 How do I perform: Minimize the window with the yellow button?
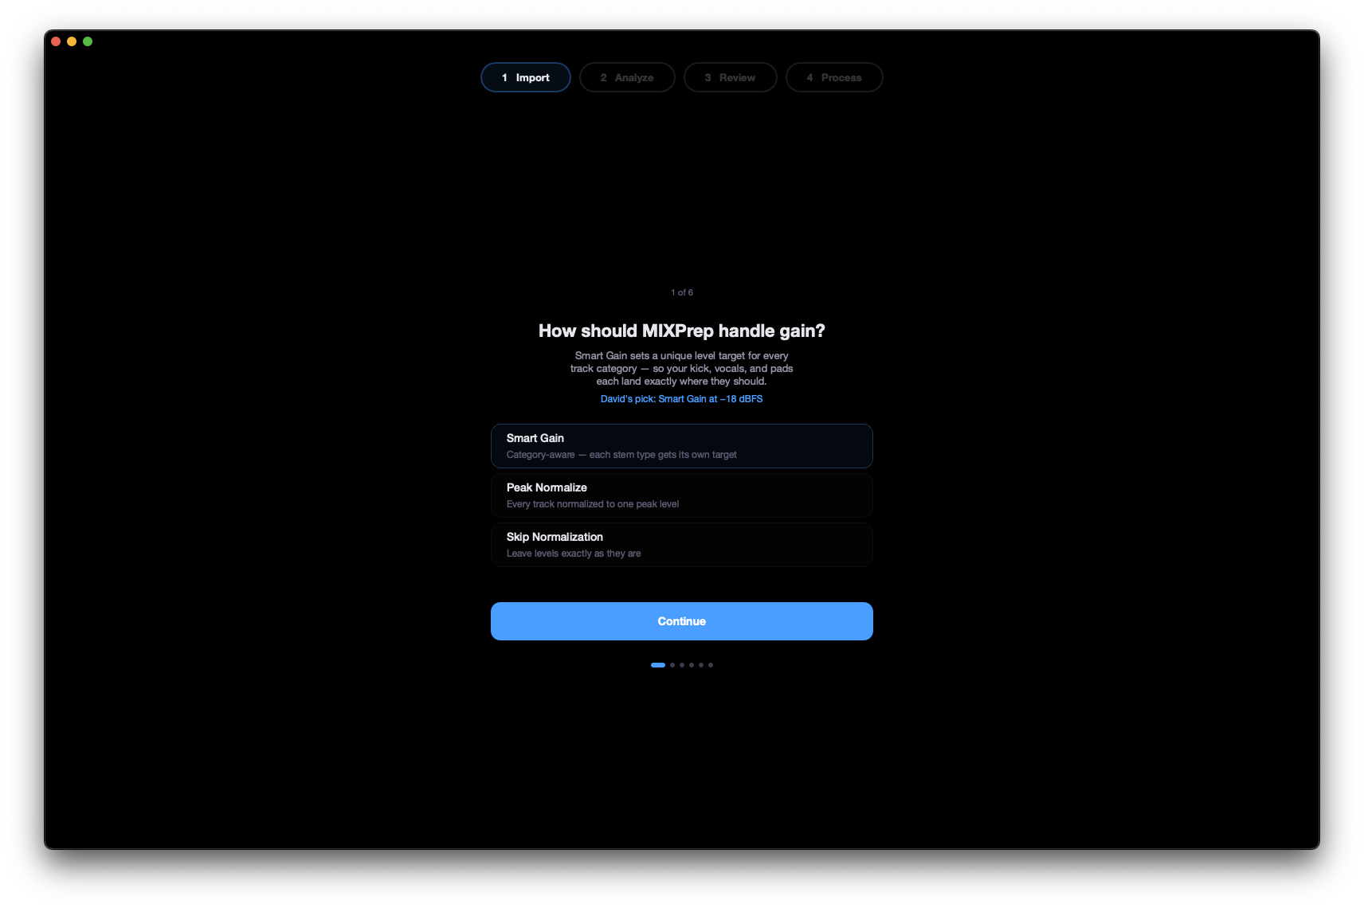click(x=72, y=41)
